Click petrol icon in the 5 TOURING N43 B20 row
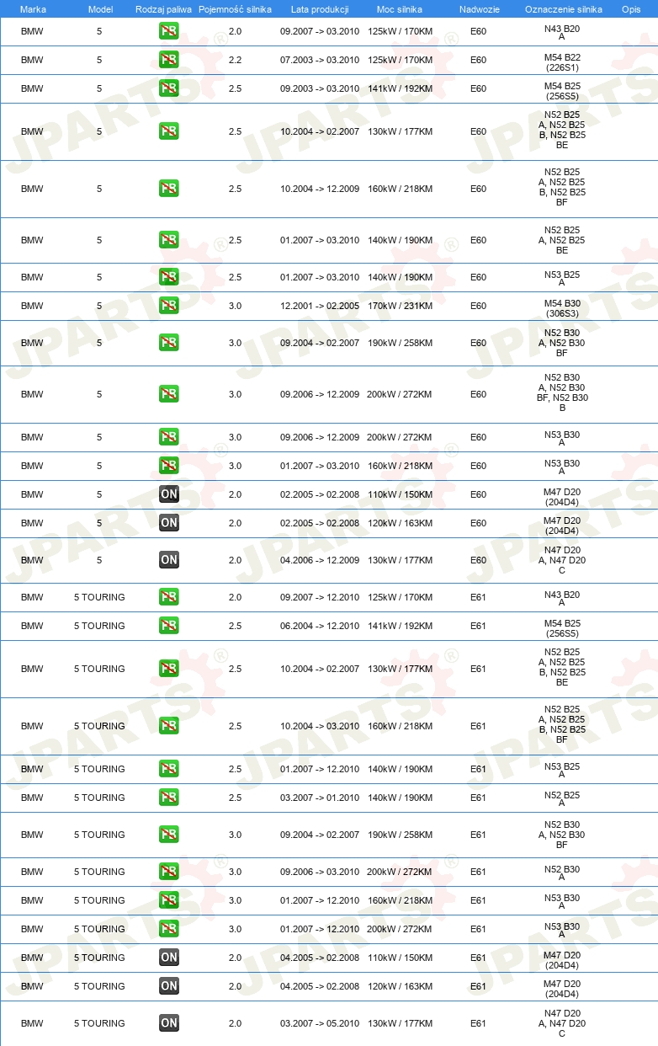The width and height of the screenshot is (658, 1046). pyautogui.click(x=168, y=597)
